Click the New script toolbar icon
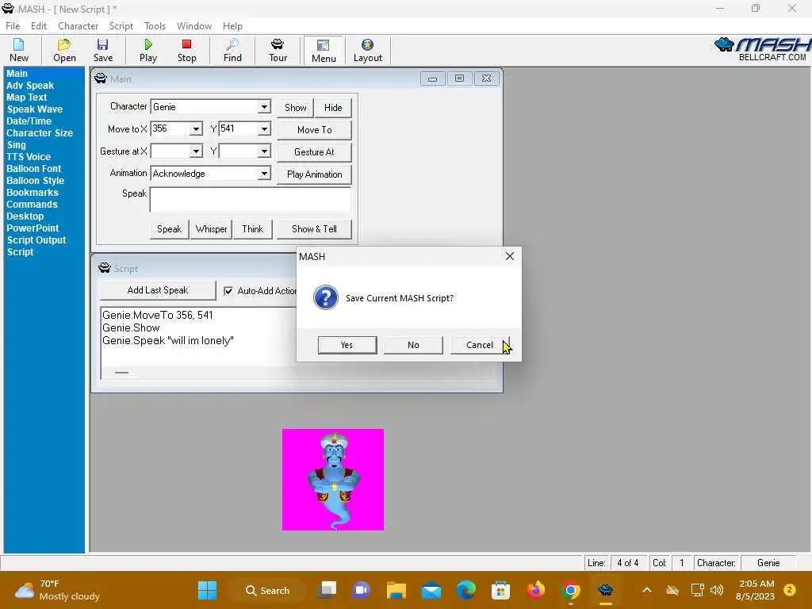Image resolution: width=812 pixels, height=609 pixels. tap(19, 50)
